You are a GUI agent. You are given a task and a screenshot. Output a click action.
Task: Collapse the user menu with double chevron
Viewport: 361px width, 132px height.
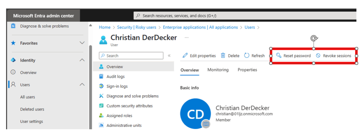pos(169,55)
